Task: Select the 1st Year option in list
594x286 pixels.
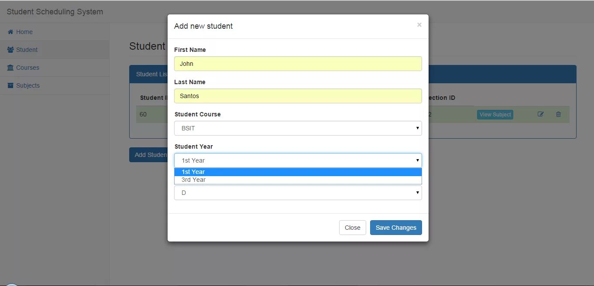Action: 298,172
